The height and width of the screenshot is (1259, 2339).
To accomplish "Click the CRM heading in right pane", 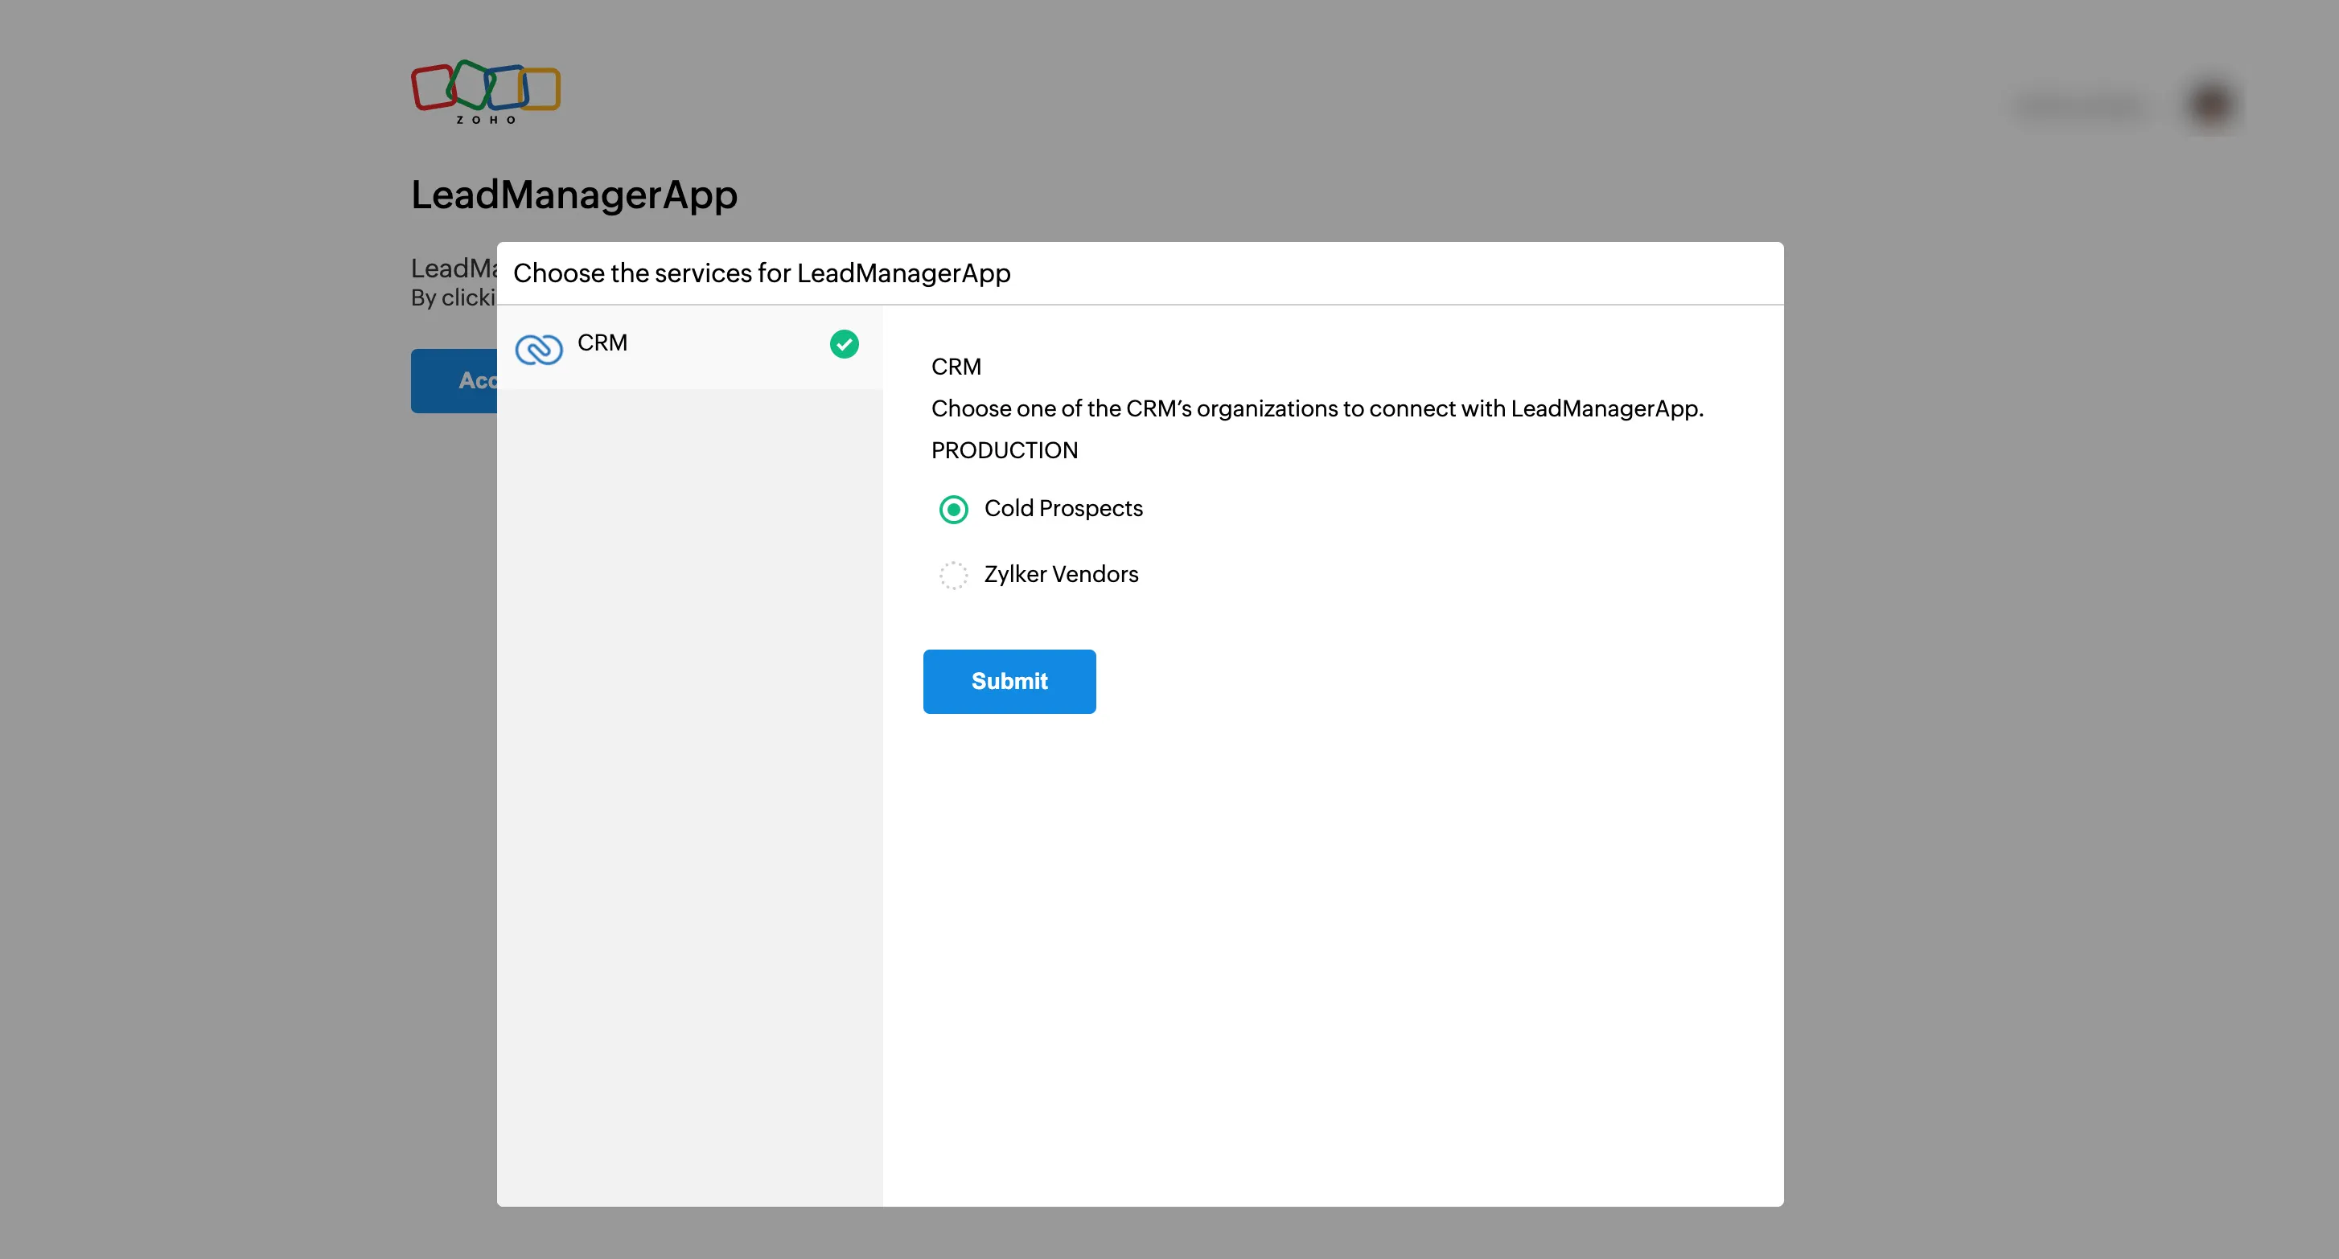I will click(x=956, y=367).
